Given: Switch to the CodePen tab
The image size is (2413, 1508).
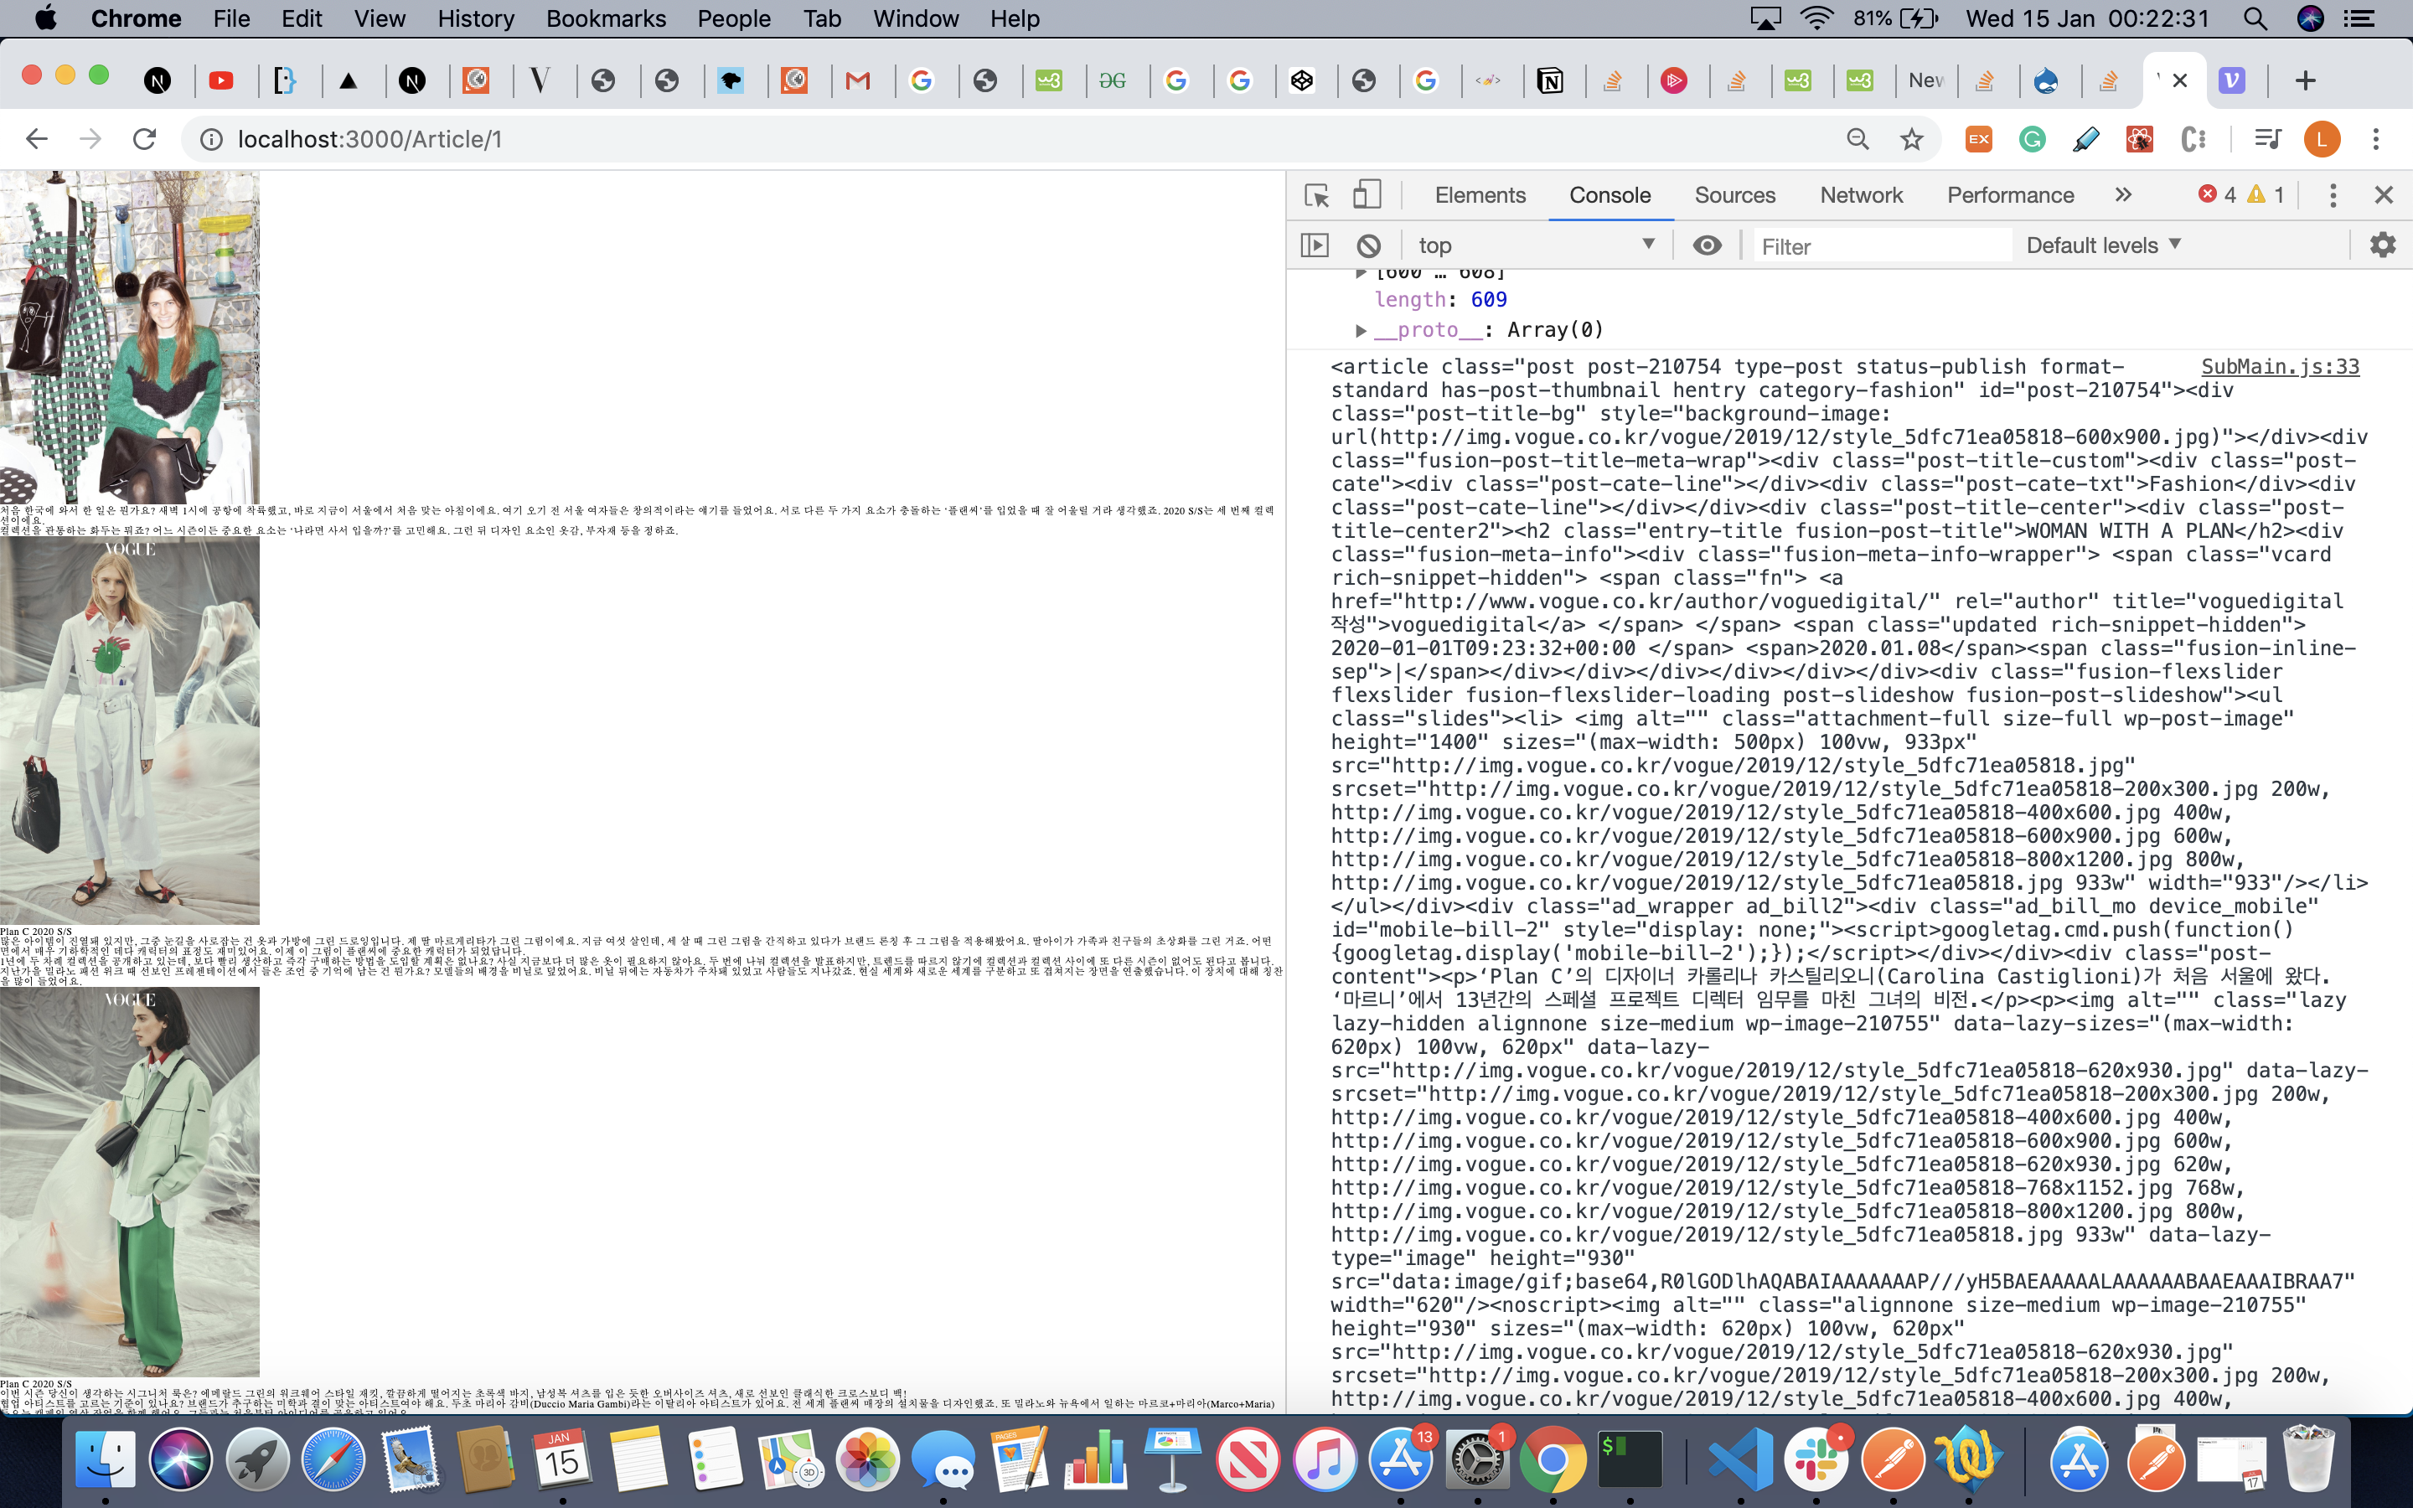Looking at the screenshot, I should tap(1302, 80).
